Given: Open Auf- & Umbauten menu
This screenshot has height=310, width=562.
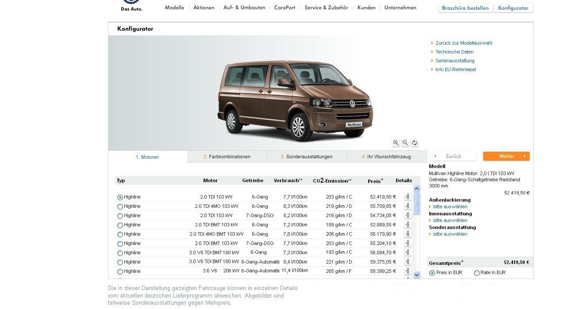Looking at the screenshot, I should [x=244, y=8].
